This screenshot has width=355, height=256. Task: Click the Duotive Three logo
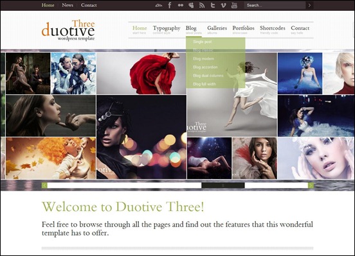click(68, 30)
